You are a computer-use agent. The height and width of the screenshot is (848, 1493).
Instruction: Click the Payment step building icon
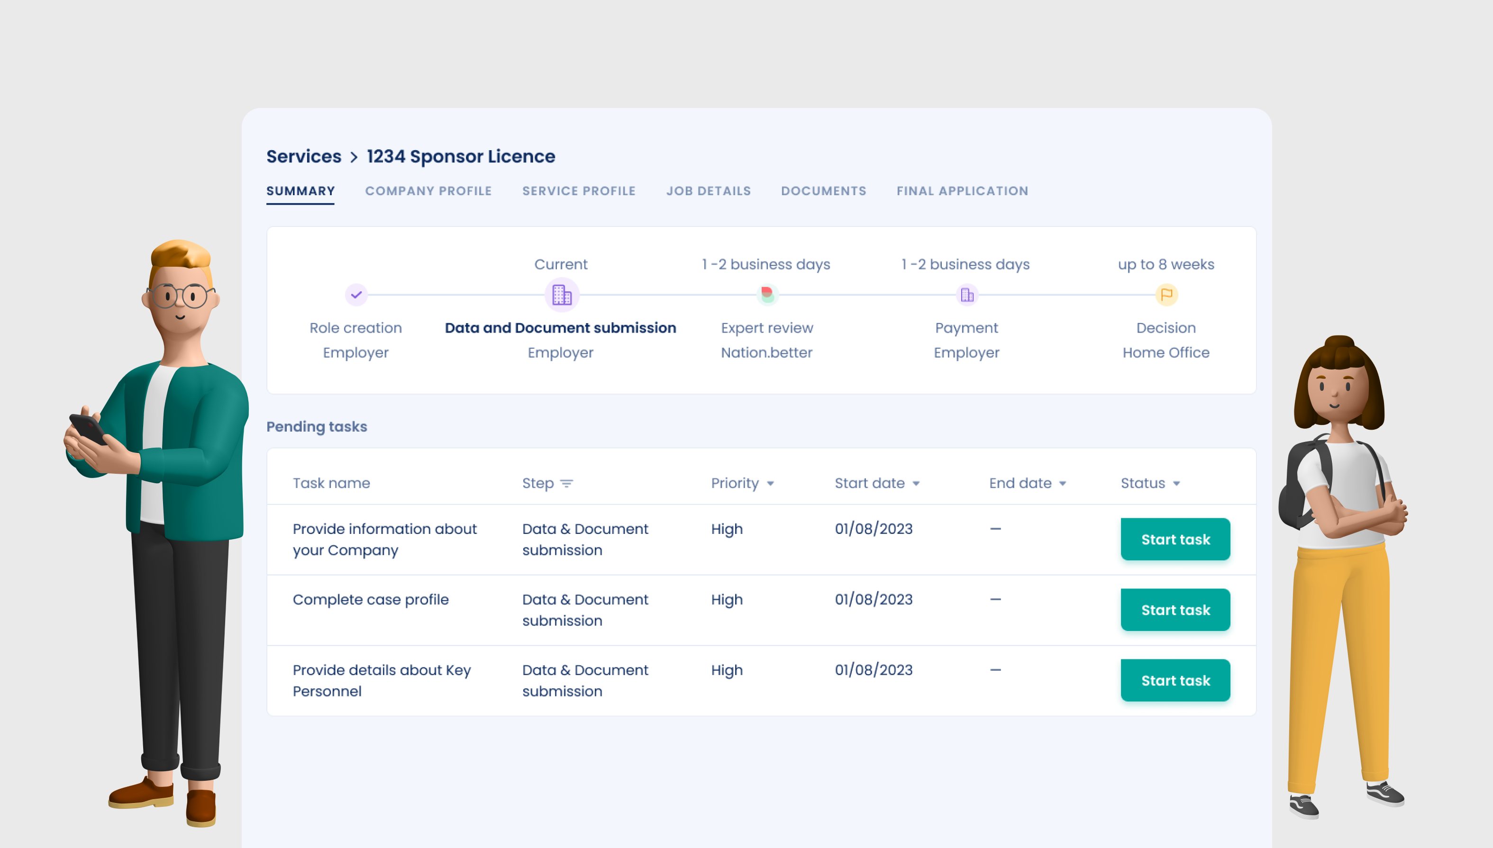(x=966, y=295)
